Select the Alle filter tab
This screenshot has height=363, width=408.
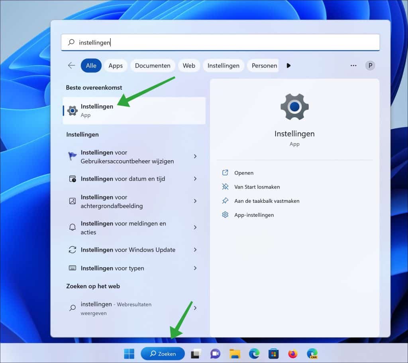tap(91, 66)
